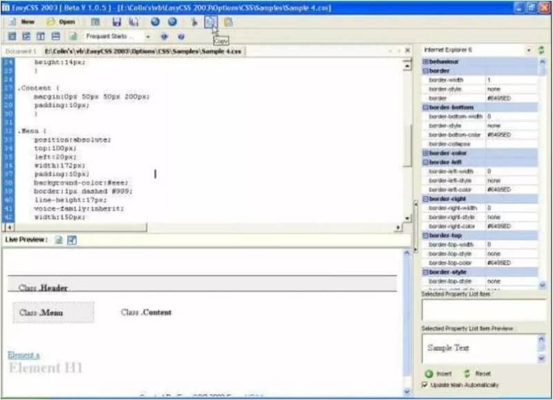The height and width of the screenshot is (400, 553).
Task: Click the border-top-width property row
Action: click(480, 245)
